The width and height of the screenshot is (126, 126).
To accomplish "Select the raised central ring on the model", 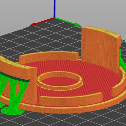I will (x=60, y=81).
